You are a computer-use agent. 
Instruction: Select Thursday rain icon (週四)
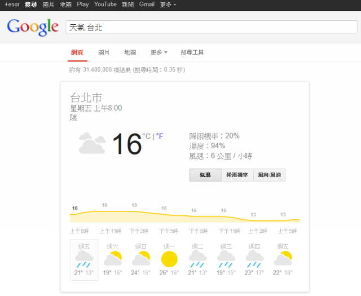click(254, 259)
